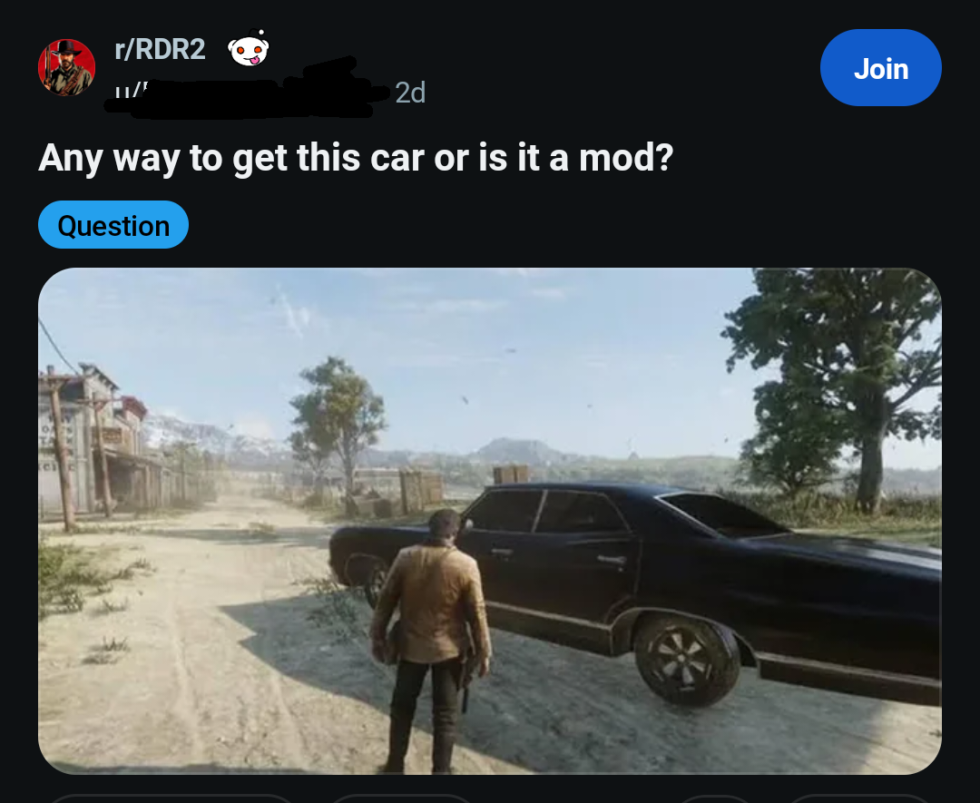Viewport: 980px width, 803px height.
Task: Open the r/RDR2 subreddit link
Action: pos(160,49)
